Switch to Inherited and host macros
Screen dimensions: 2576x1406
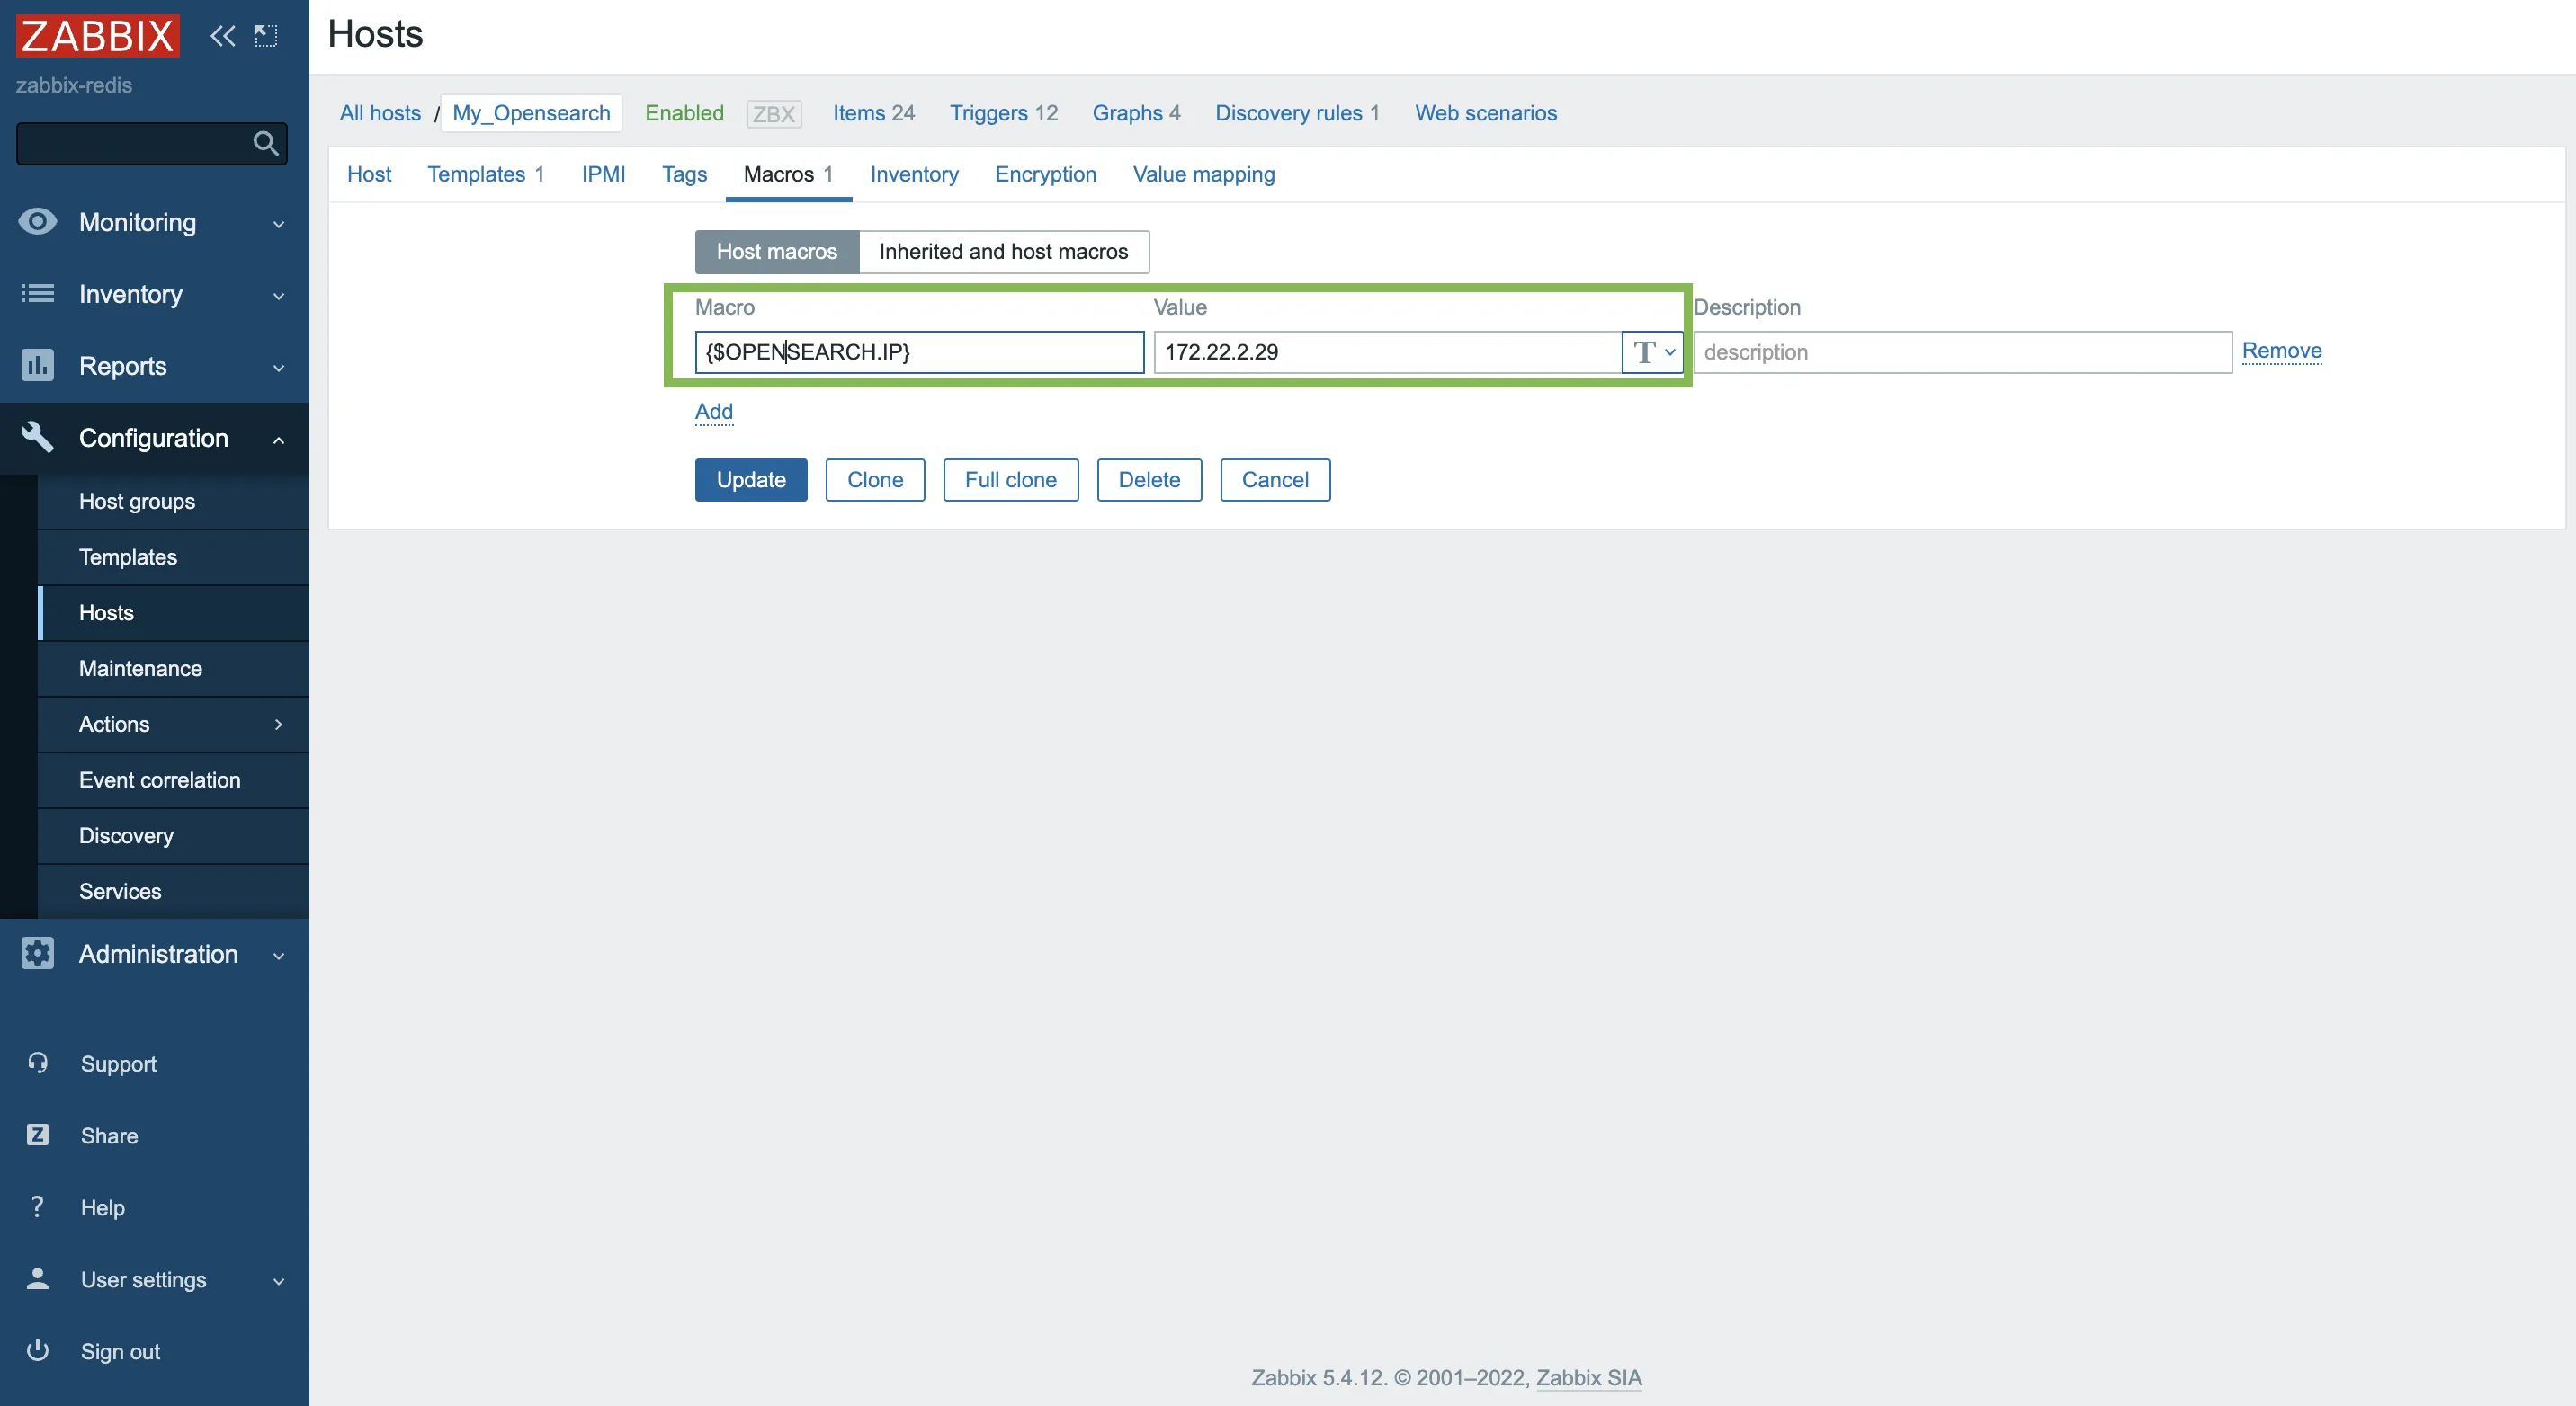click(x=1003, y=252)
